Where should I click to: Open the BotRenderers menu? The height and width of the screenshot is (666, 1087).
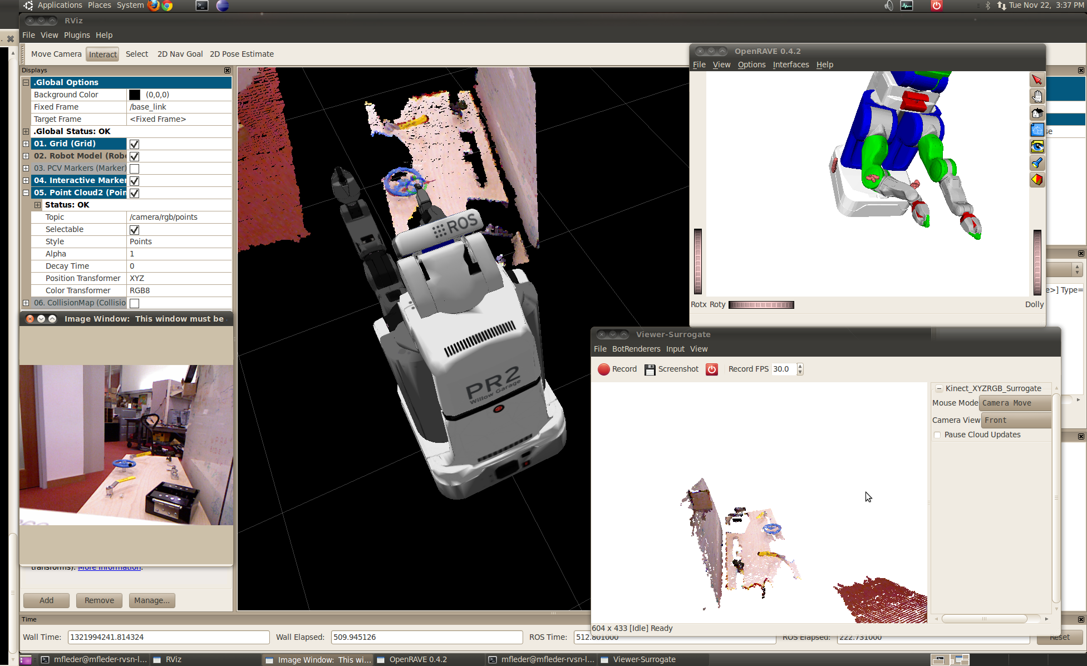point(636,349)
